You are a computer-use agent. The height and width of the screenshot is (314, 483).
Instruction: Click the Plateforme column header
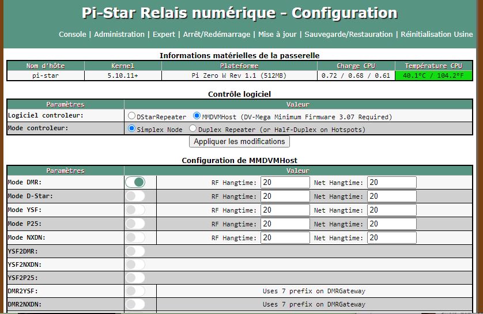click(x=239, y=66)
